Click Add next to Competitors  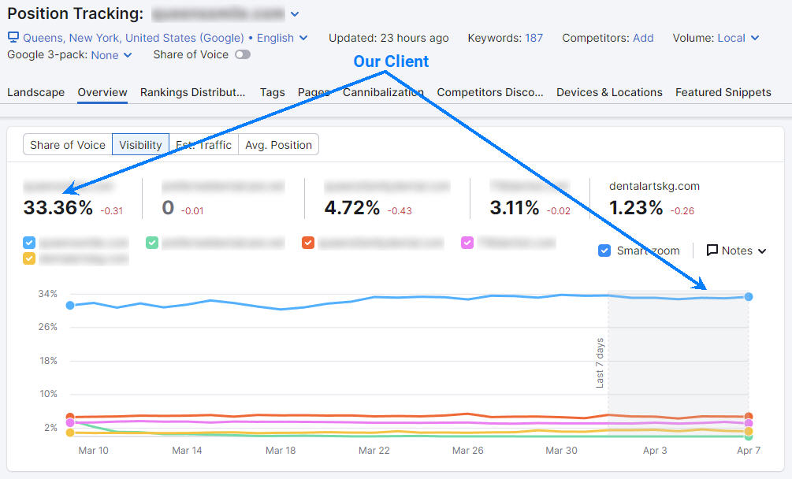641,37
